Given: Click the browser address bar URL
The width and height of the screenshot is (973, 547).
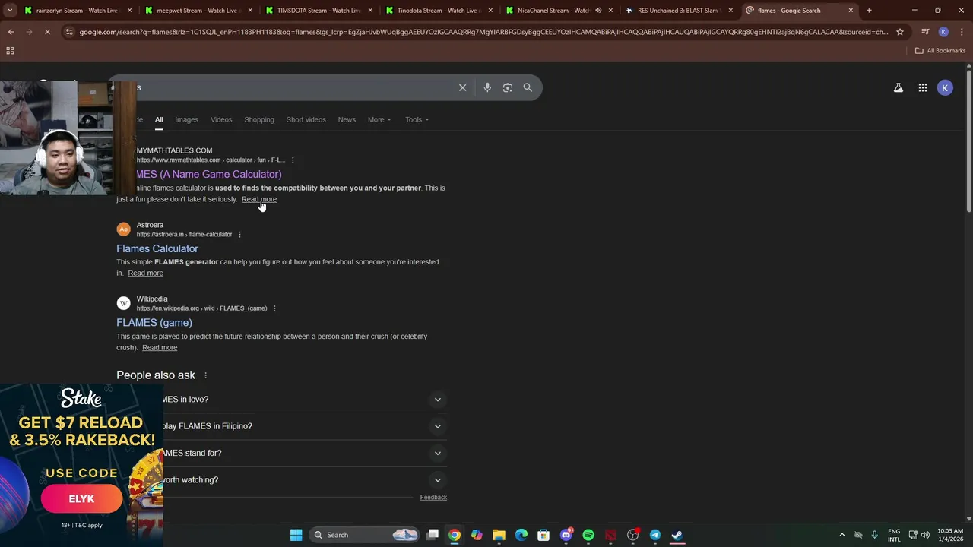Looking at the screenshot, I should (x=483, y=32).
